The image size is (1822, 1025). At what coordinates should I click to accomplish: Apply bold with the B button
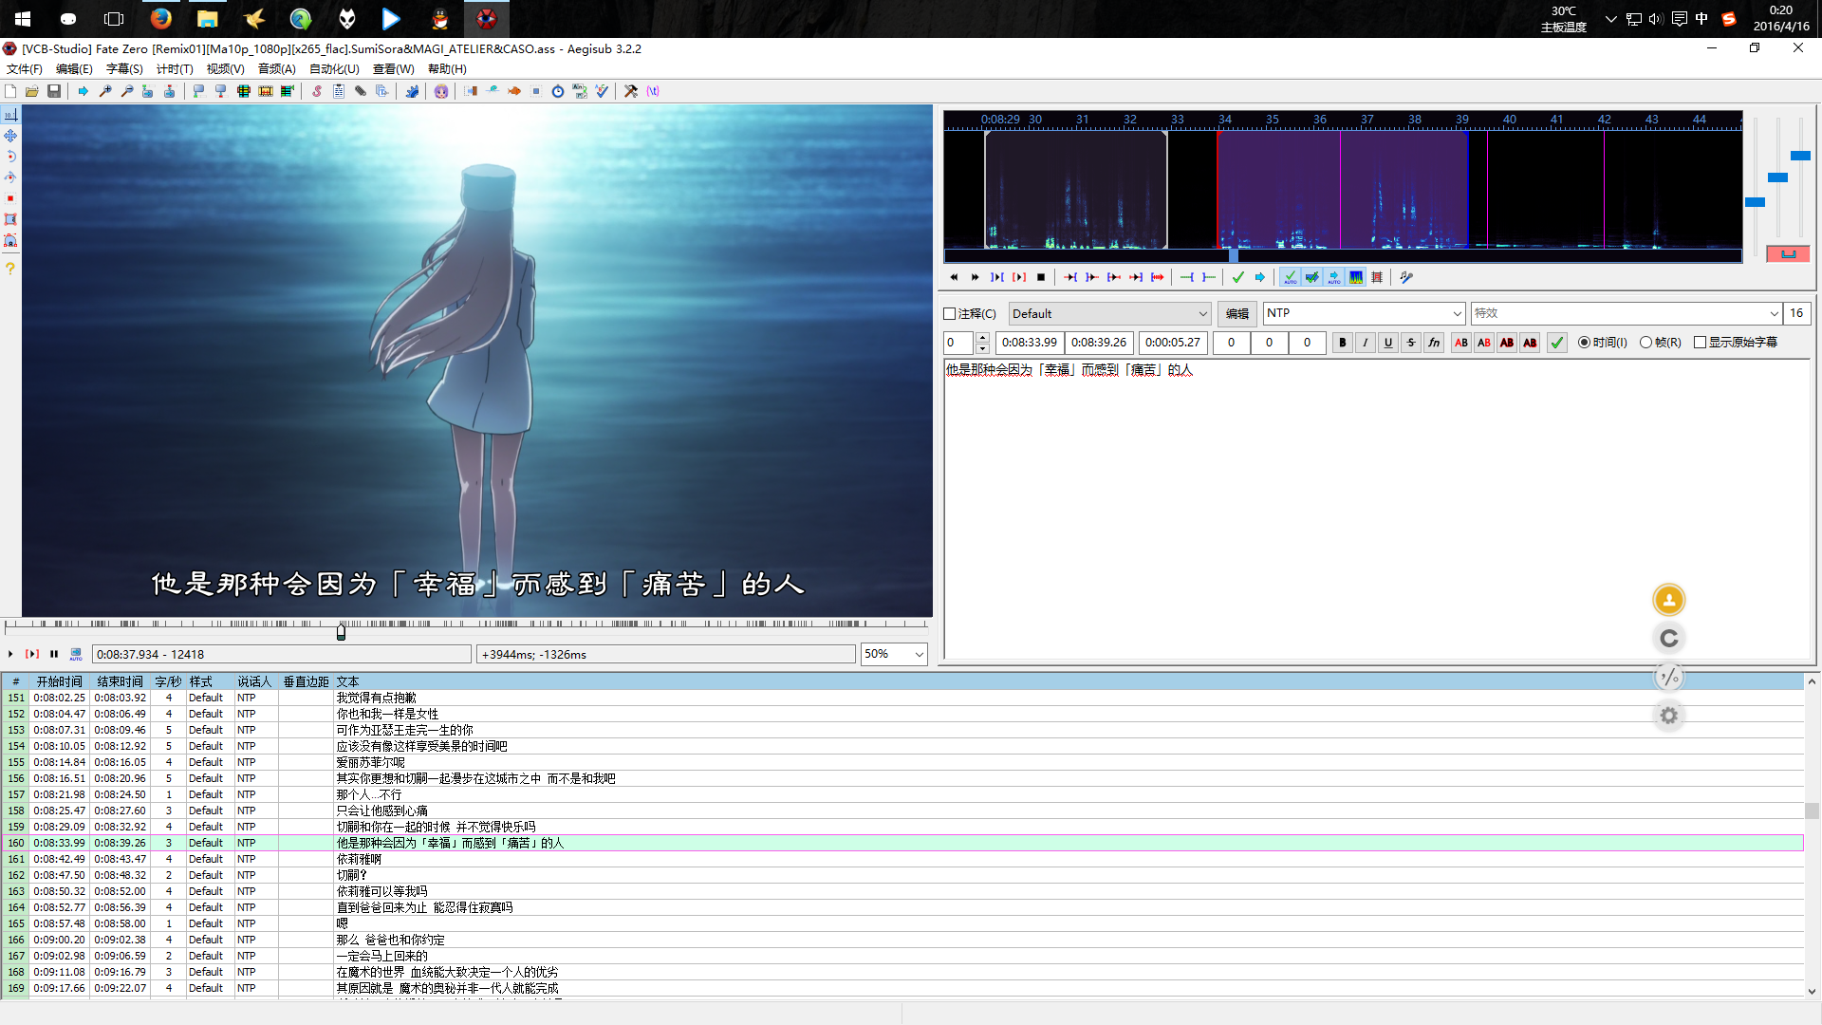point(1343,343)
